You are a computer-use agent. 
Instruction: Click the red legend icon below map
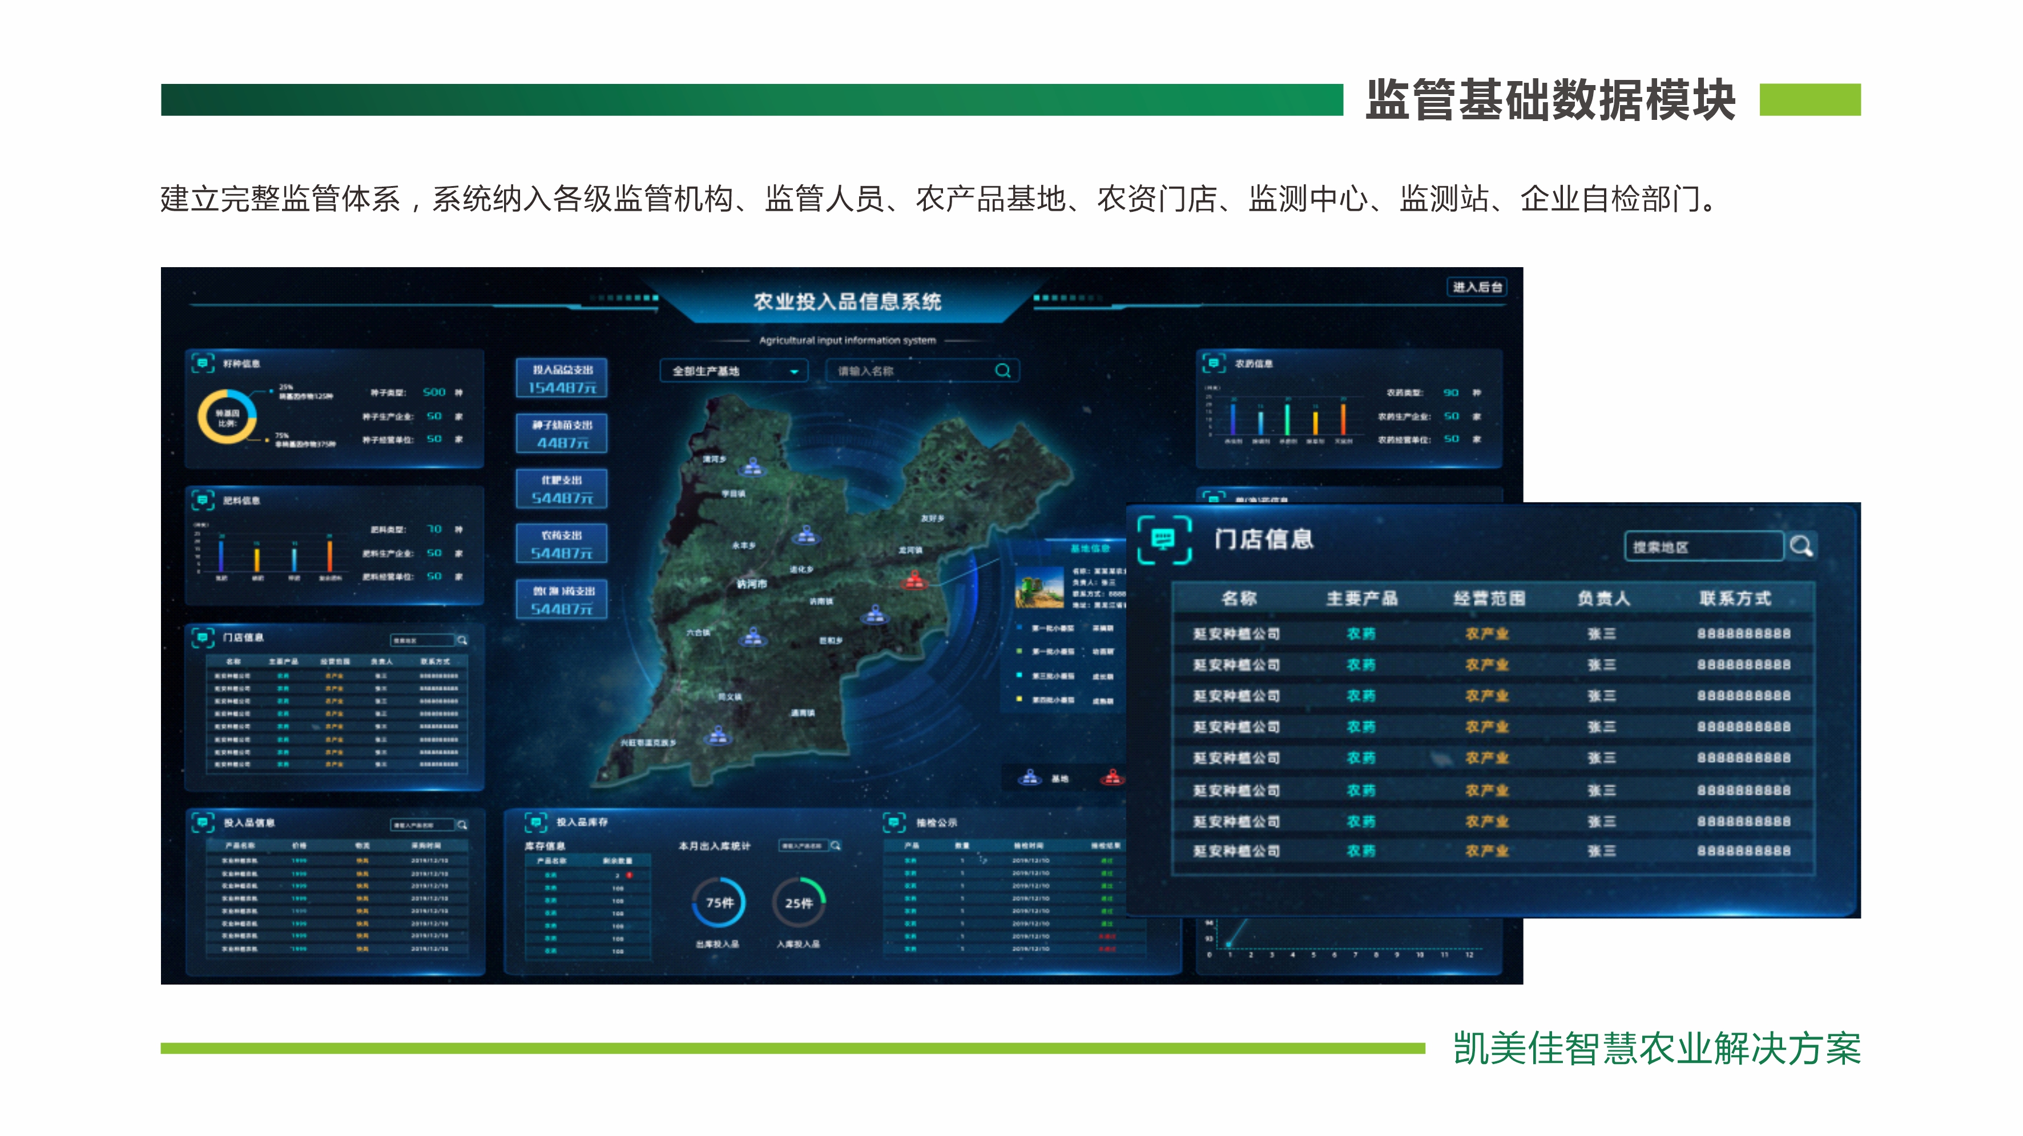tap(1113, 778)
